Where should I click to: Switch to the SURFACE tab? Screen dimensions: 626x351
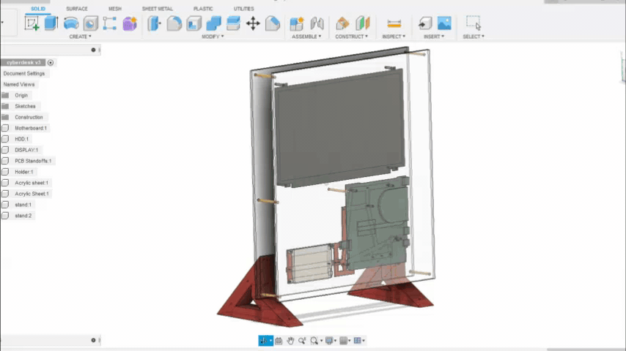[x=76, y=9]
